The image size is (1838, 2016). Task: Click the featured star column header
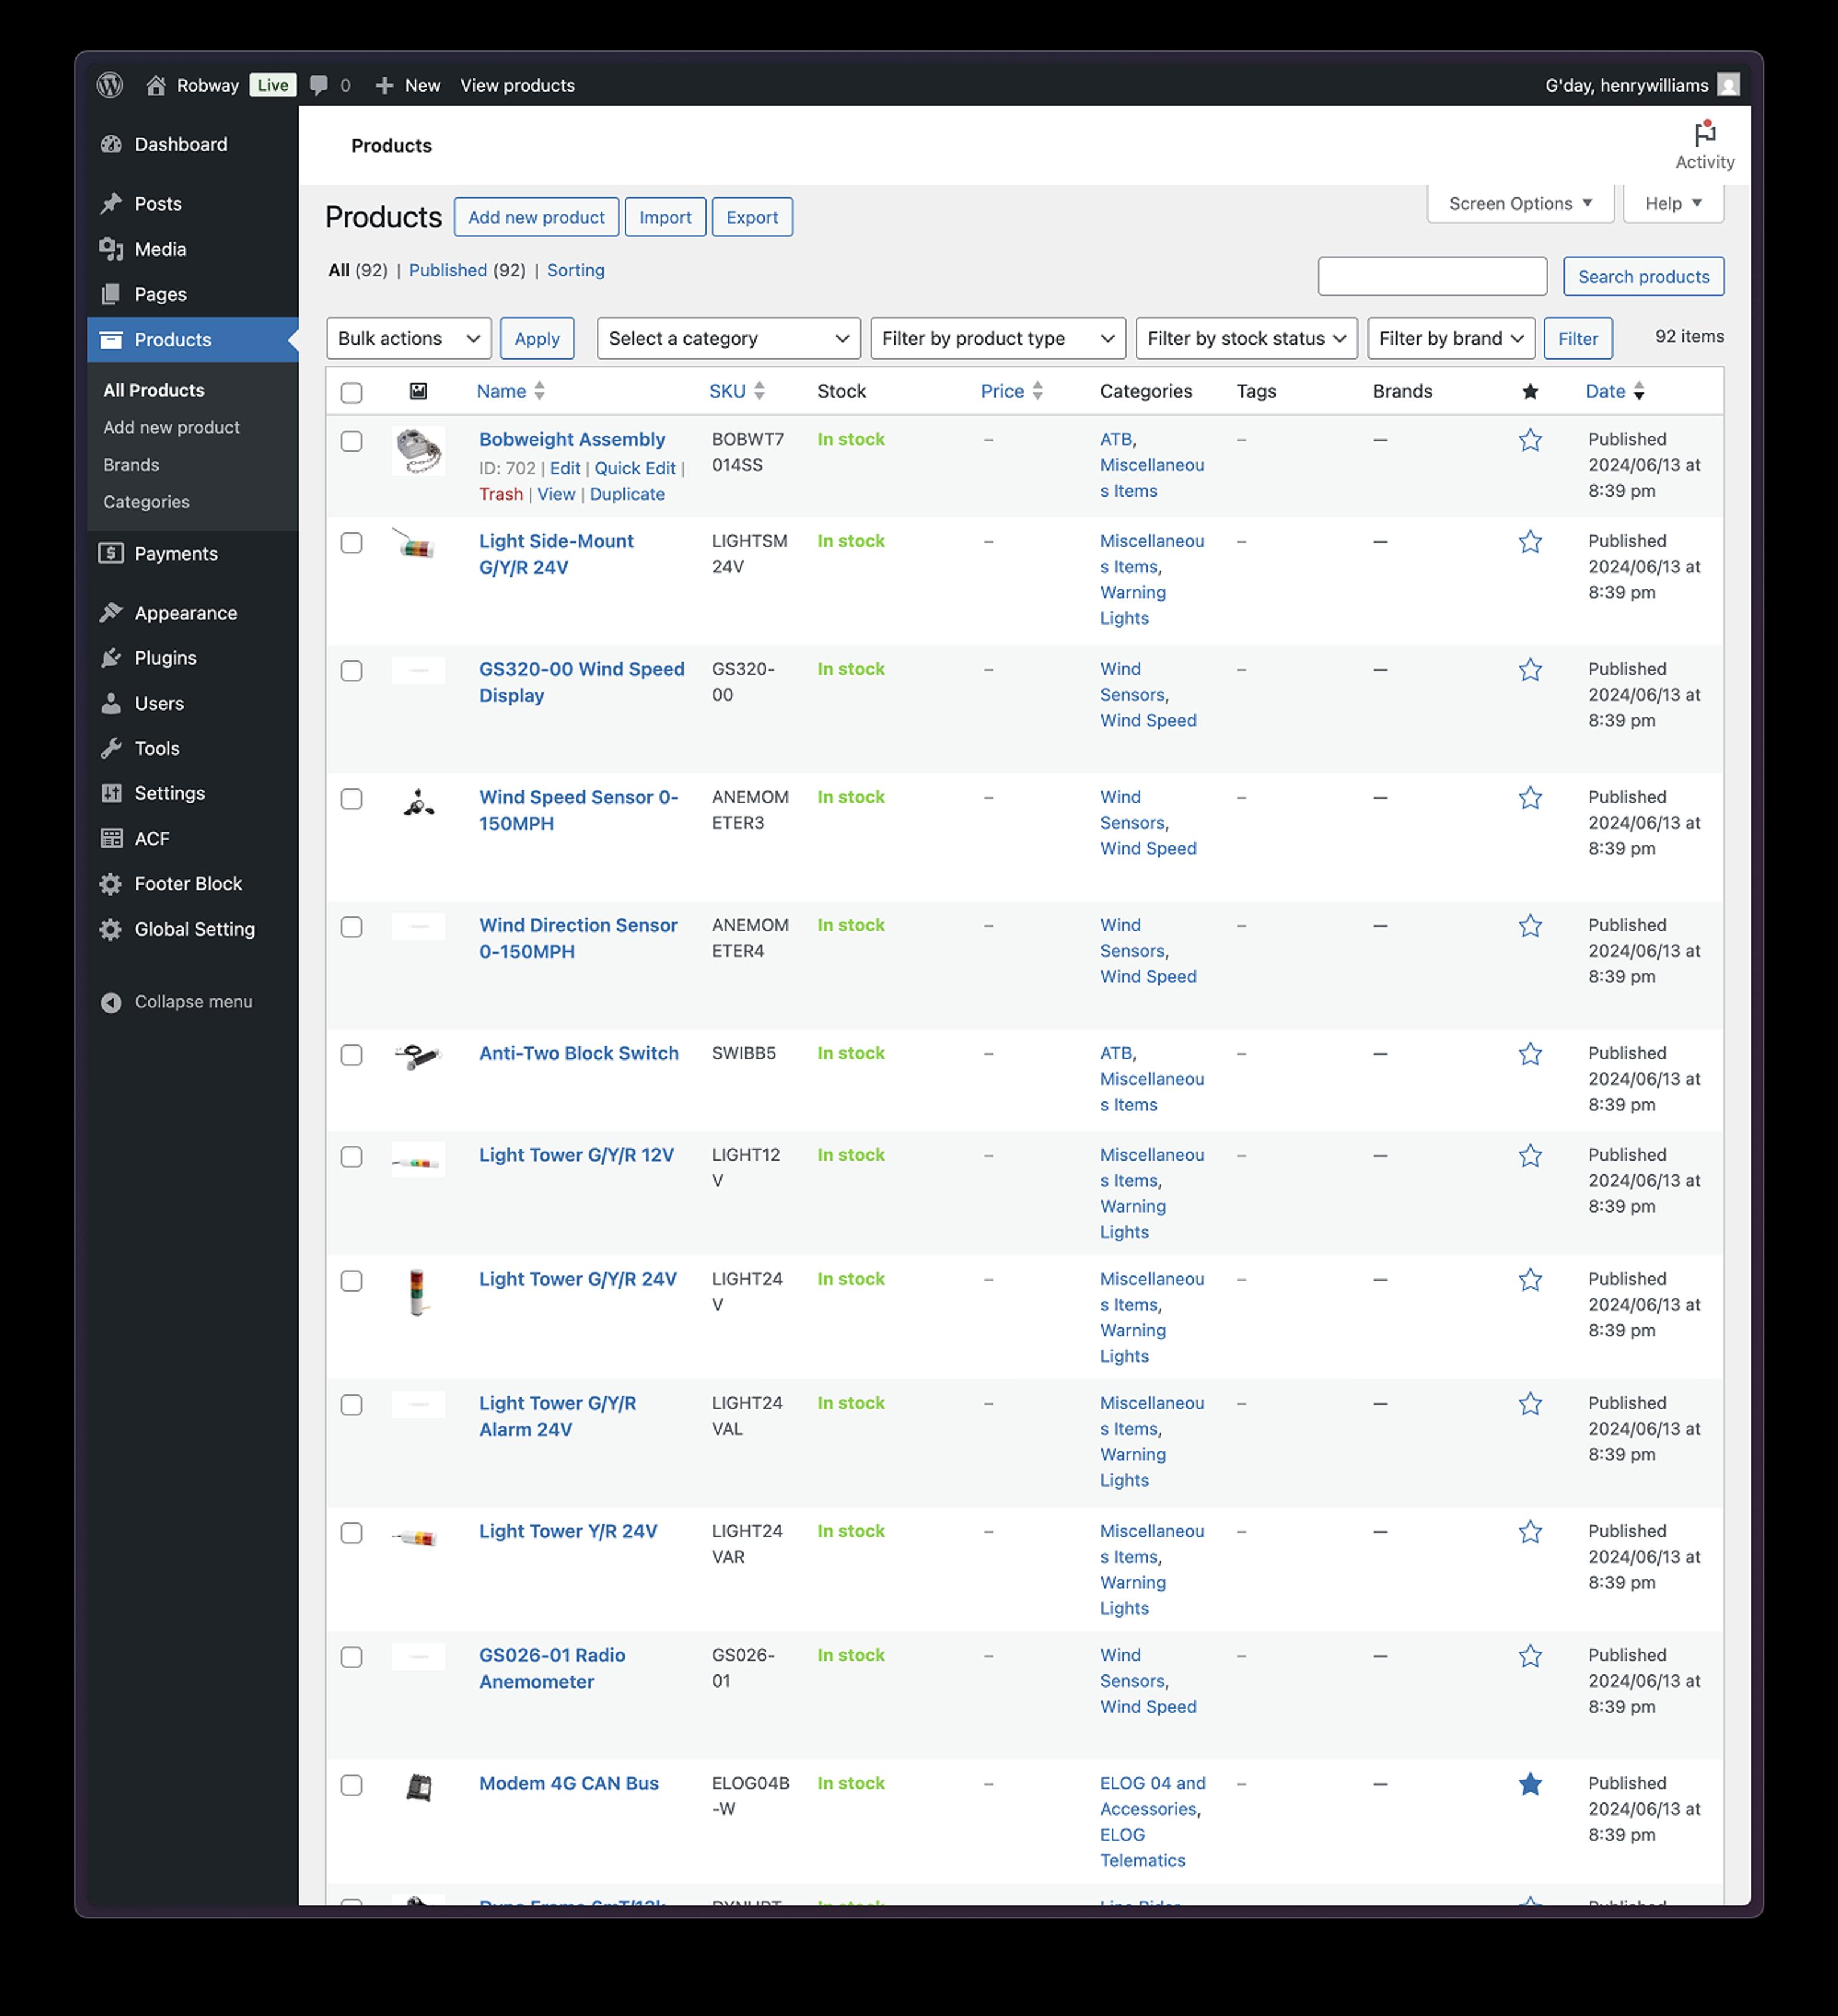click(1529, 392)
